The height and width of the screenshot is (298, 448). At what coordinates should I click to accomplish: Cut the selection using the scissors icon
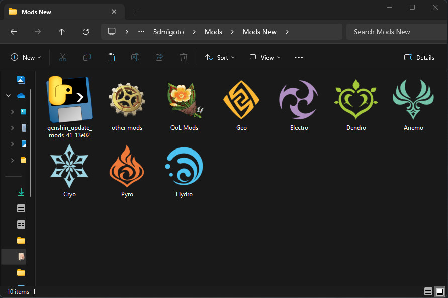tap(62, 57)
